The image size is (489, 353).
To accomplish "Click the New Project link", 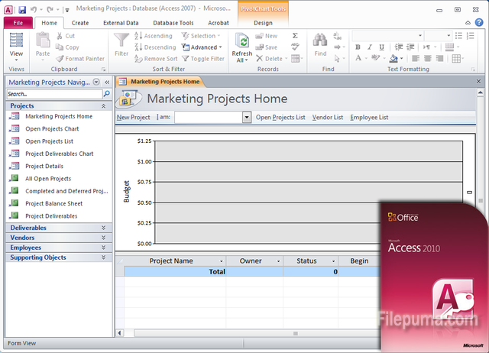I will pos(133,118).
